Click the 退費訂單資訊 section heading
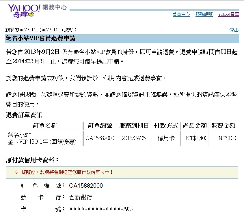Viewport: 244px width, 217px height. point(24,115)
